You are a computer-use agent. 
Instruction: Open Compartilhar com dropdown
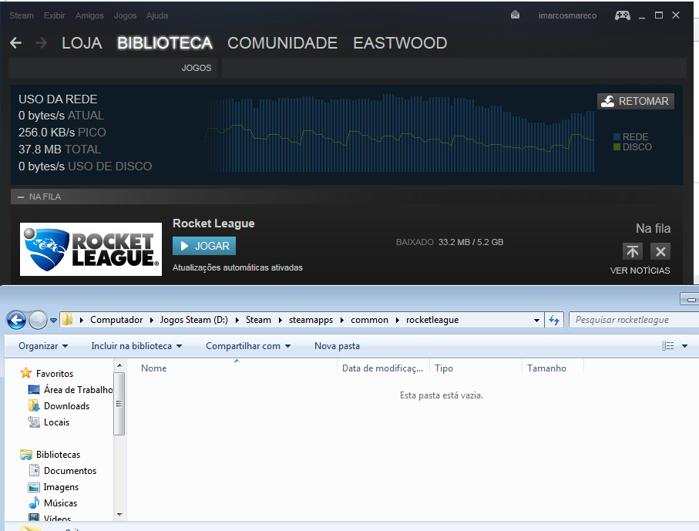248,346
